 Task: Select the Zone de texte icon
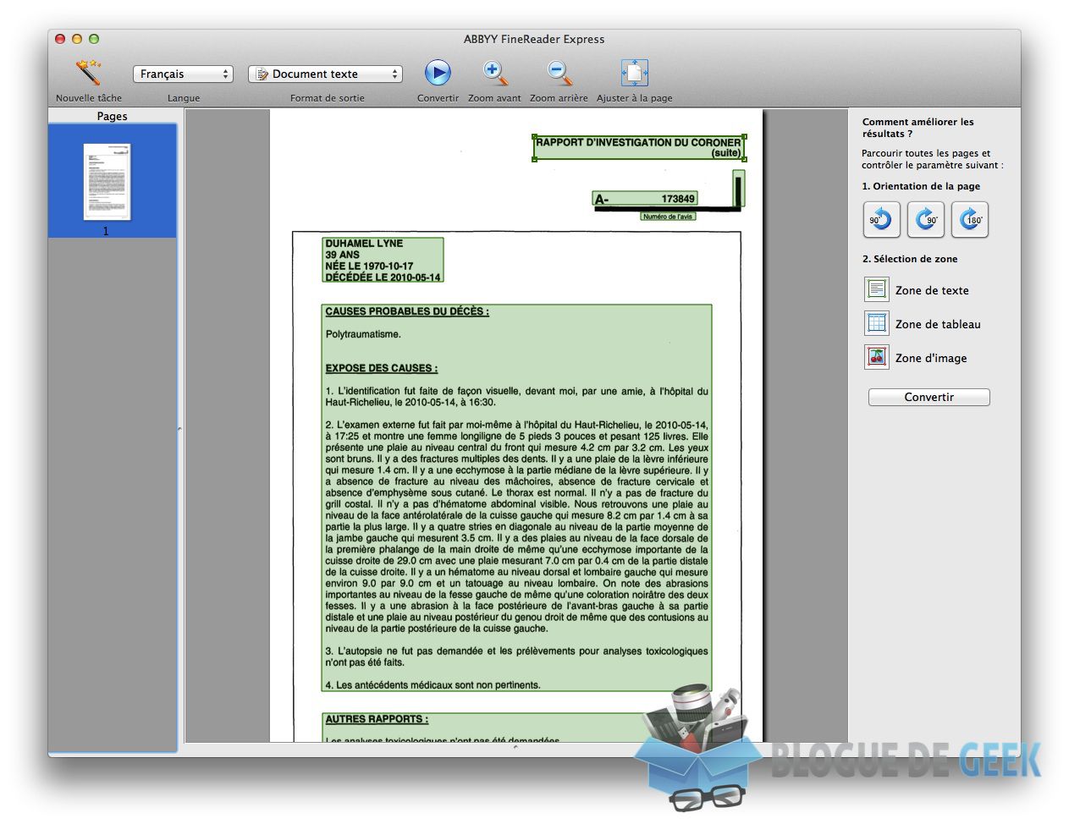[877, 289]
